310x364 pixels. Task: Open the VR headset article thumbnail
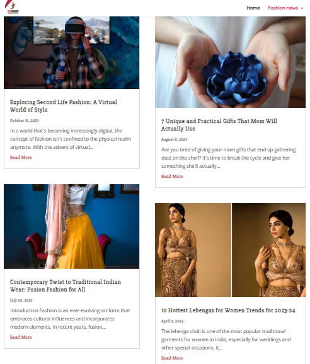[71, 52]
